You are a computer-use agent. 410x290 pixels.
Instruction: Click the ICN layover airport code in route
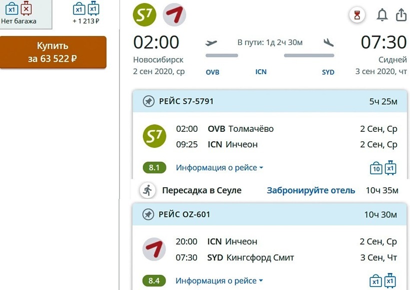261,72
